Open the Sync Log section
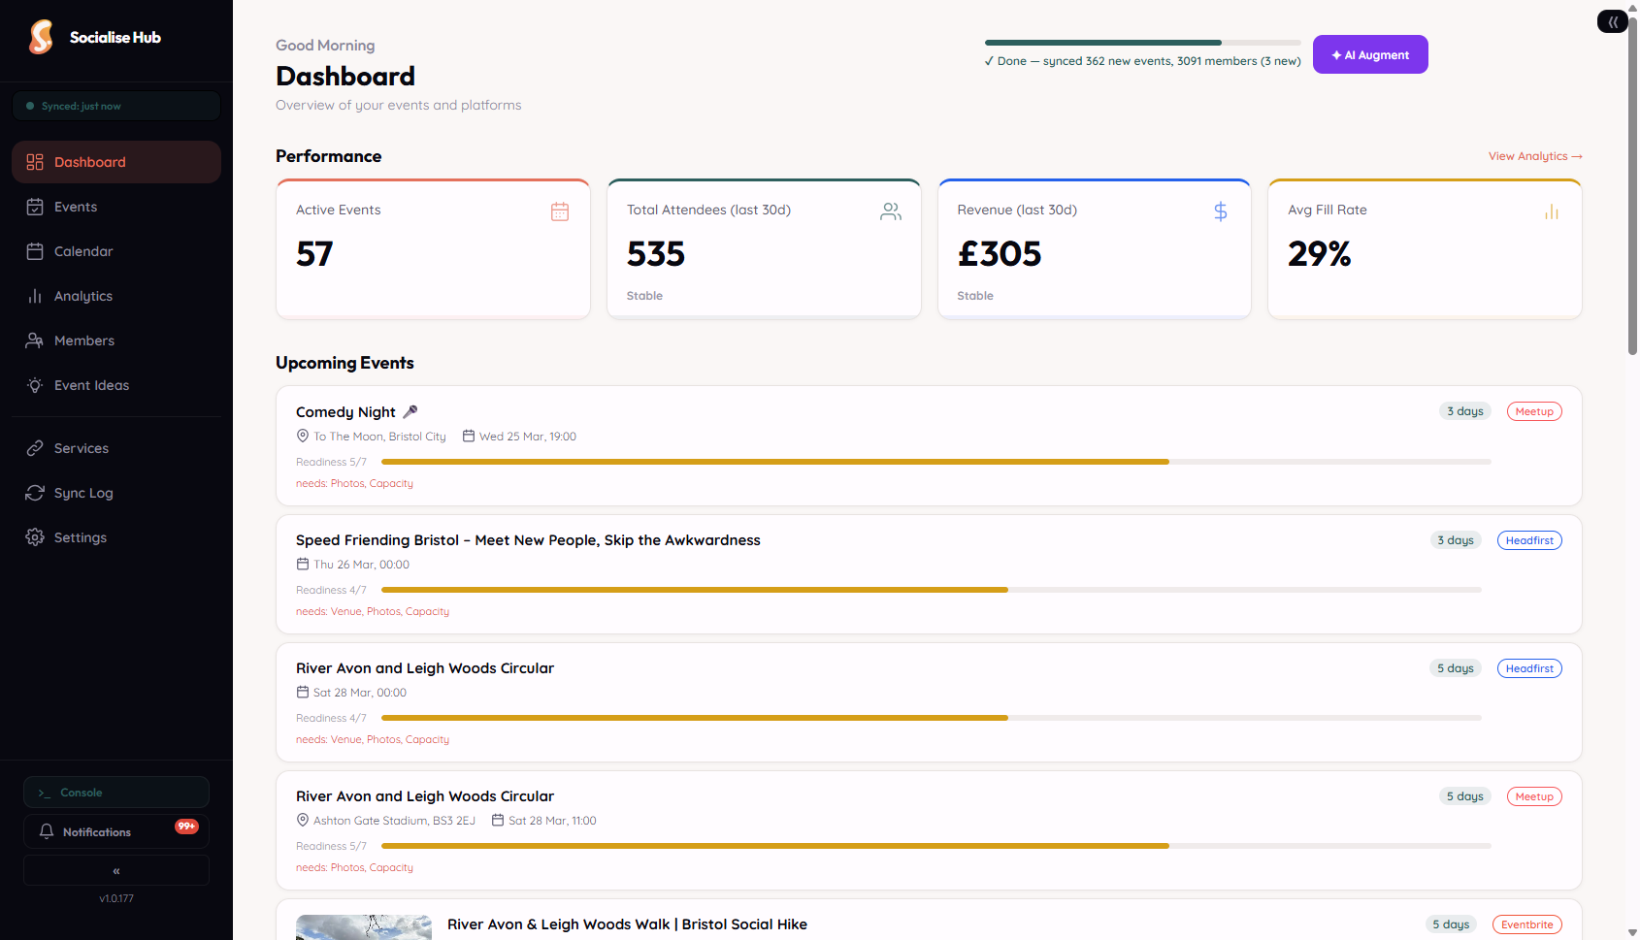 (x=82, y=493)
